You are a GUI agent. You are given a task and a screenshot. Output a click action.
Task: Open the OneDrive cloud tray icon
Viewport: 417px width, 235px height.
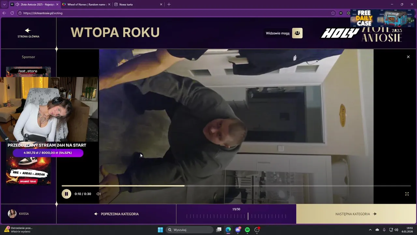point(377,230)
